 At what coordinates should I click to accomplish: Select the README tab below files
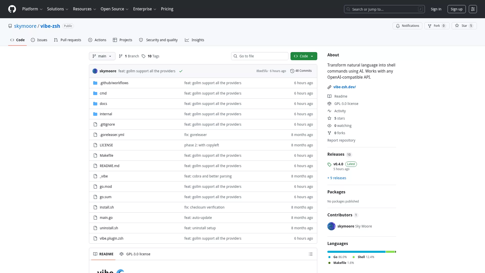pos(103,254)
